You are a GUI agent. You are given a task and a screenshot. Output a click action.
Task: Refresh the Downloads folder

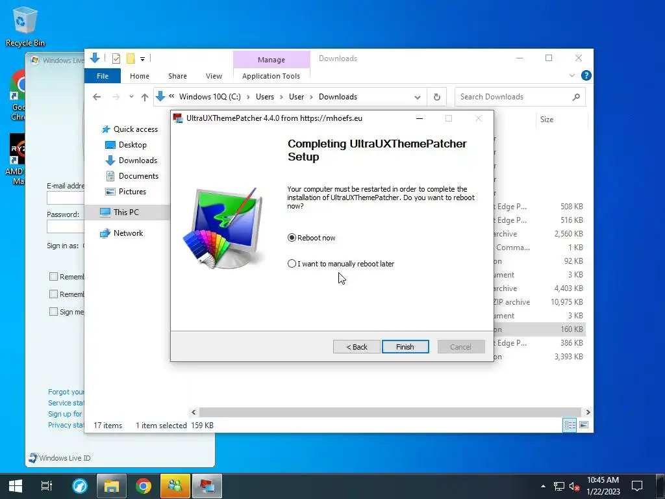coord(437,97)
